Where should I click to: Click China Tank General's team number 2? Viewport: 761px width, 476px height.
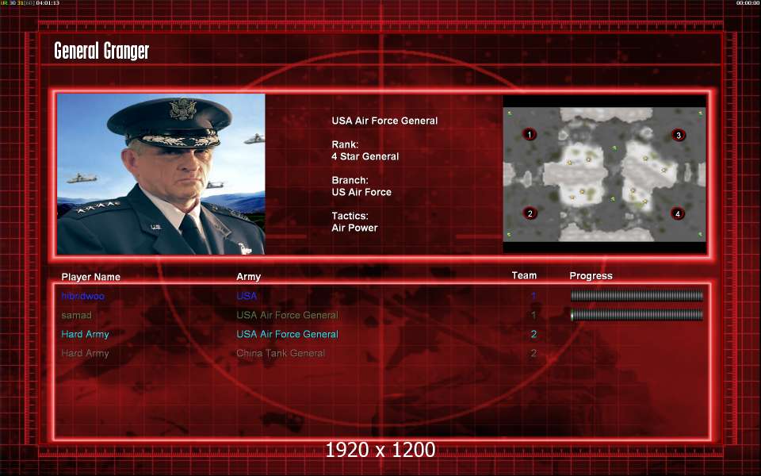pyautogui.click(x=533, y=353)
